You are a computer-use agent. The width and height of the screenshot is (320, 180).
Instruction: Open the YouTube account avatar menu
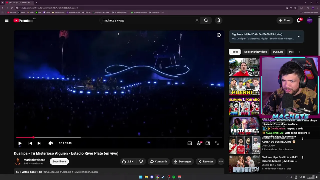tap(309, 20)
